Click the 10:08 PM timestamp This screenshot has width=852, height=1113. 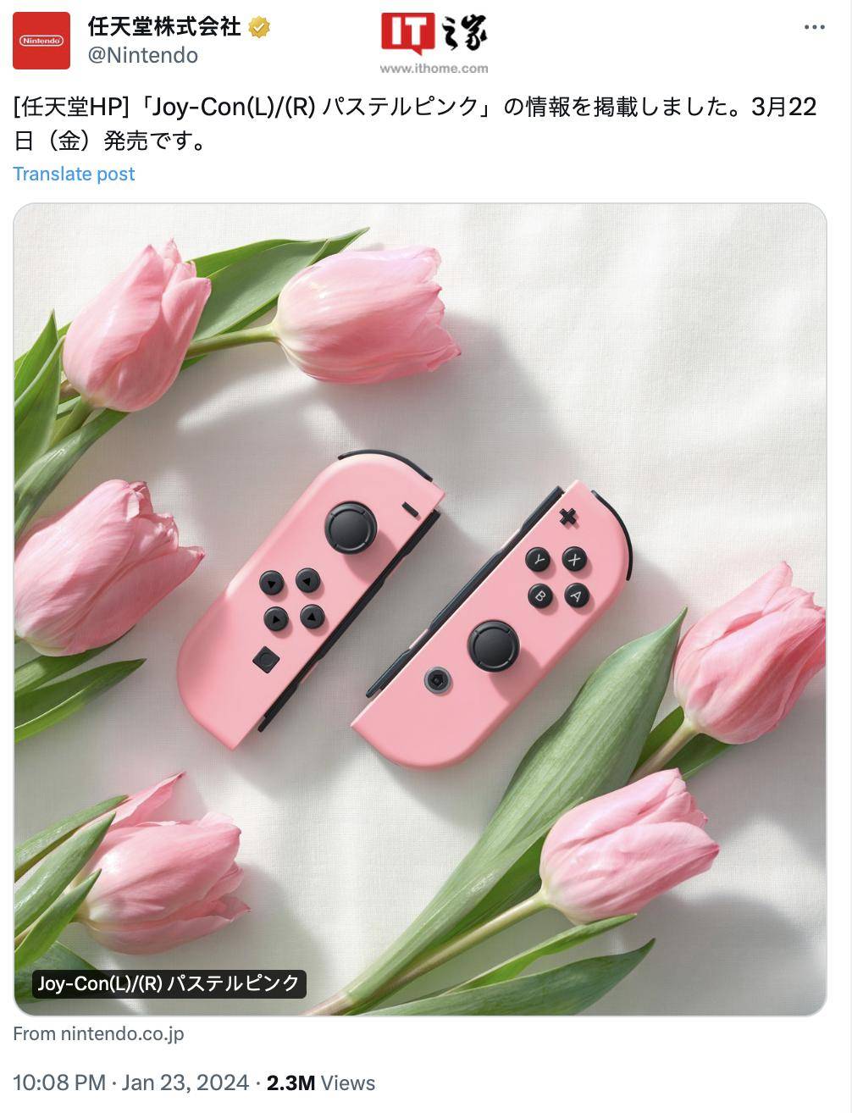[59, 1083]
